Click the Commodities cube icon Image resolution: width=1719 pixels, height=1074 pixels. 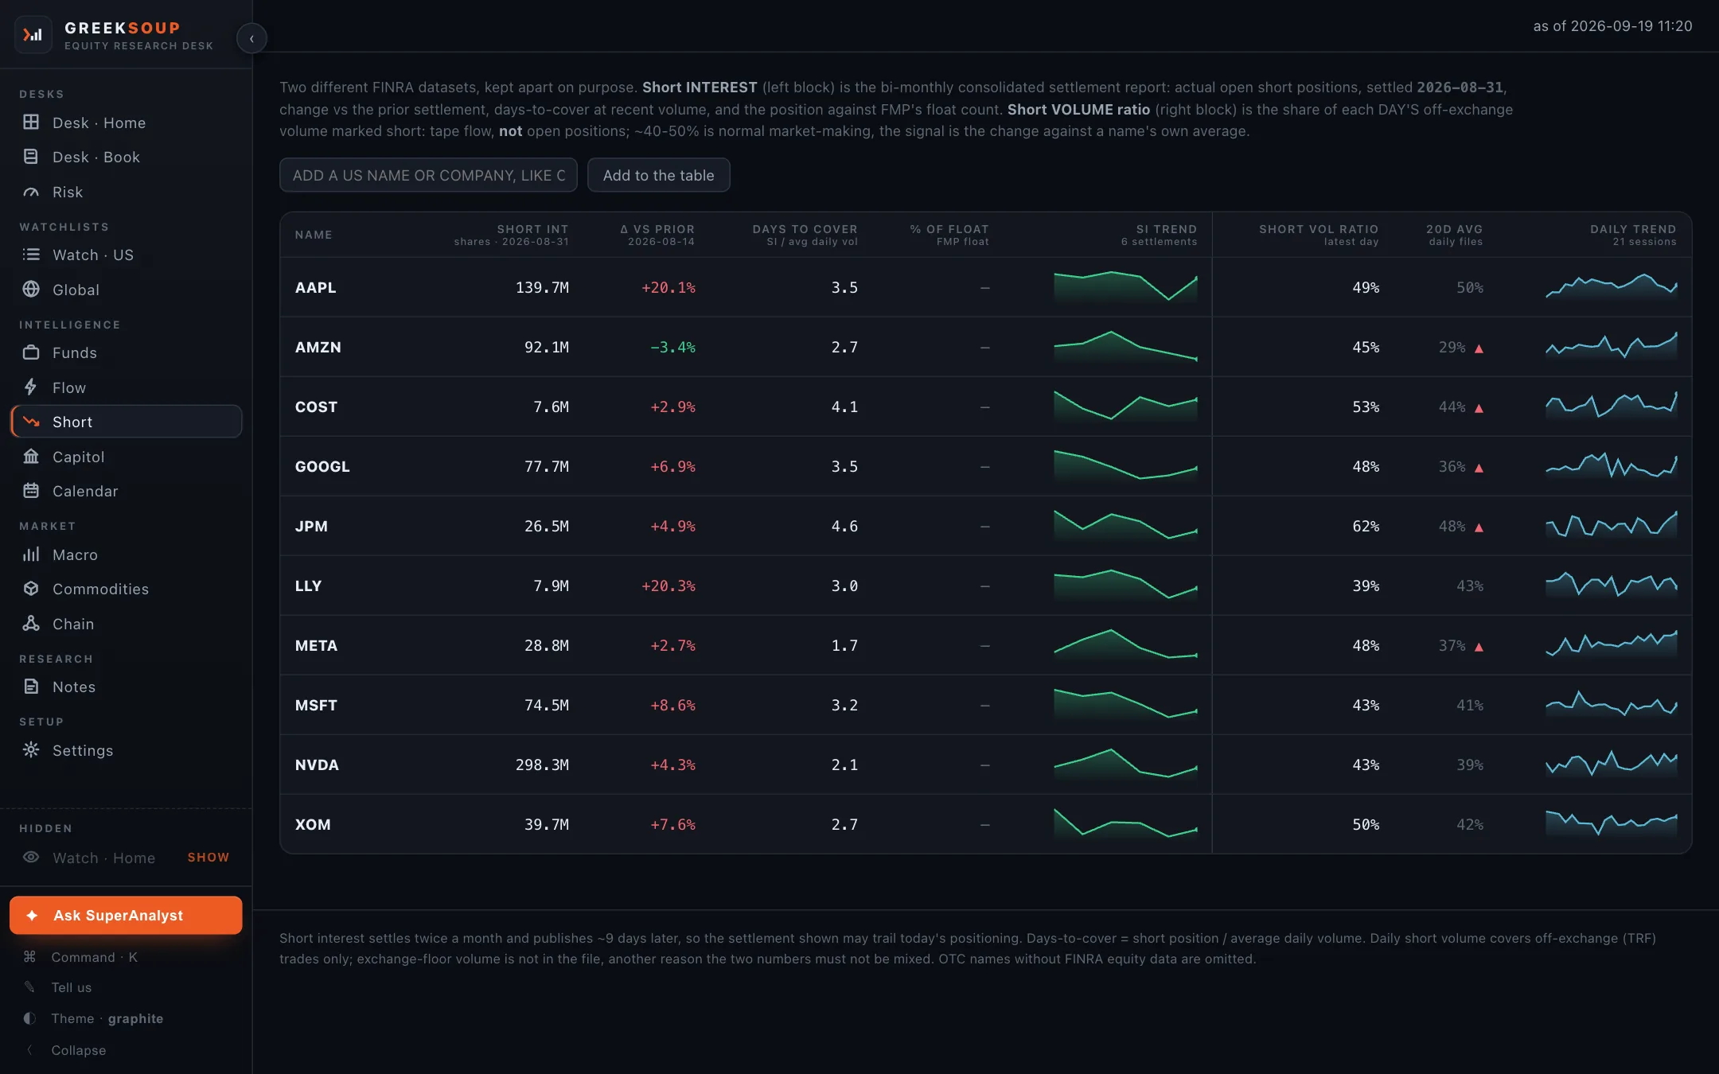tap(31, 589)
